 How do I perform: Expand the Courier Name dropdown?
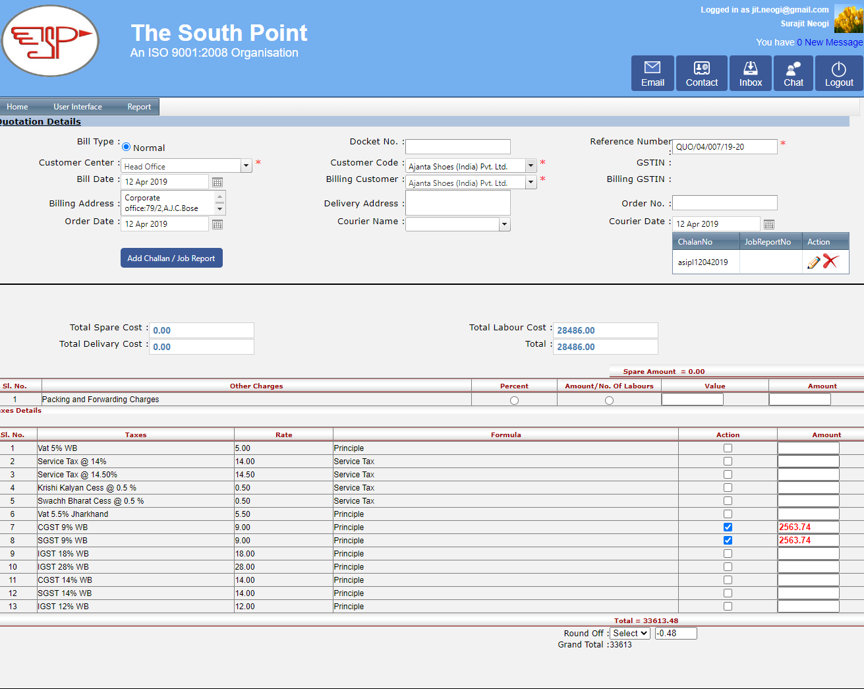[x=505, y=224]
